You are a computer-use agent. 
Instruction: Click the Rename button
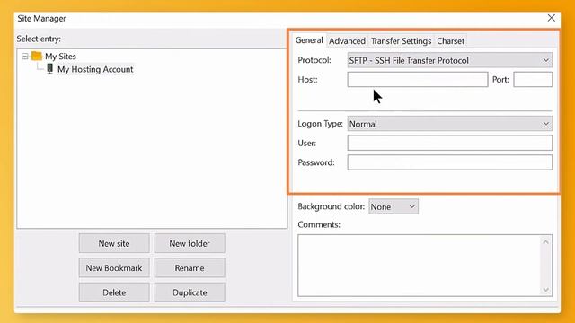pyautogui.click(x=190, y=268)
